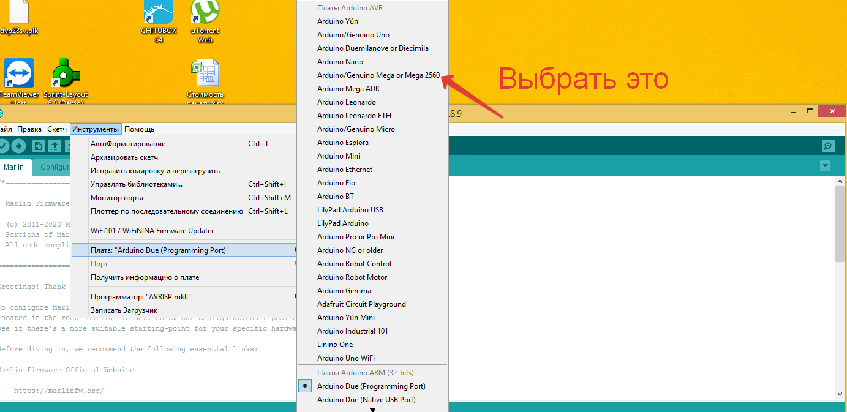Screen dimensions: 847x412
Task: Select Arduino Due (Native USB Port) board
Action: click(x=366, y=400)
